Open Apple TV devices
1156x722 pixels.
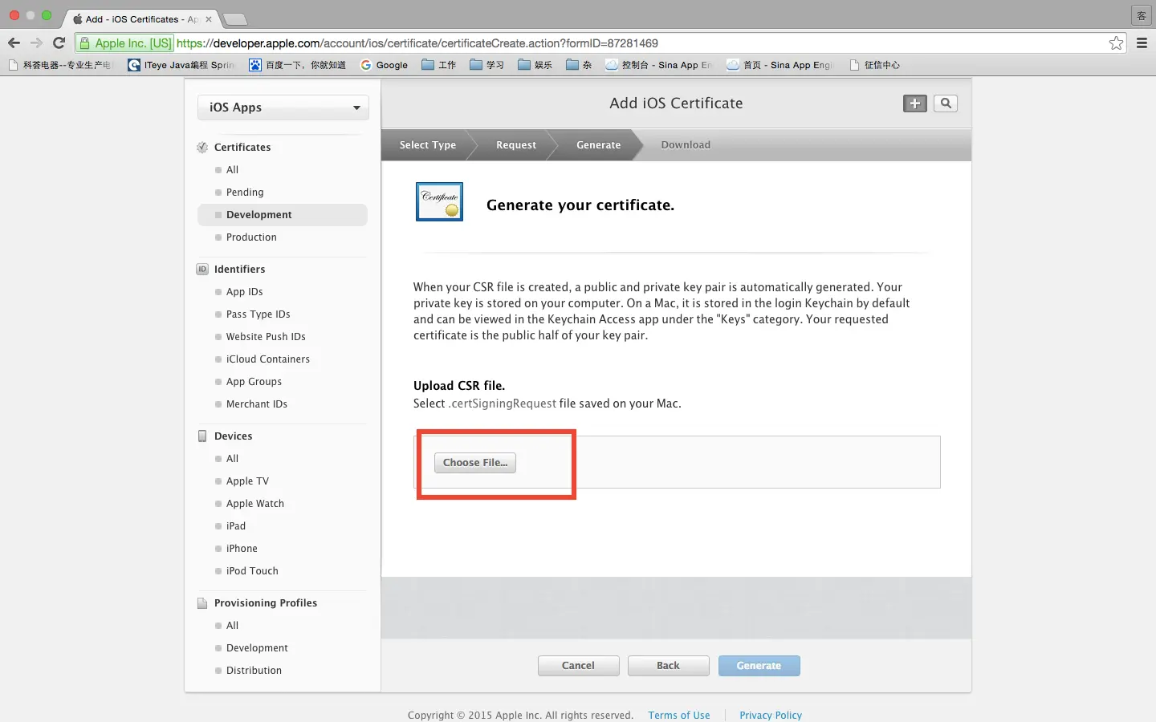247,481
